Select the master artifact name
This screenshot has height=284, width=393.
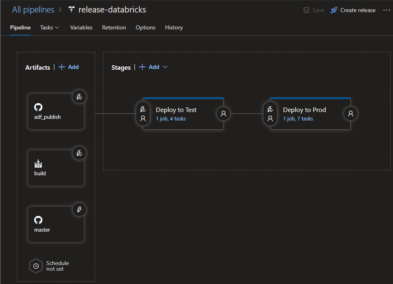coord(42,230)
